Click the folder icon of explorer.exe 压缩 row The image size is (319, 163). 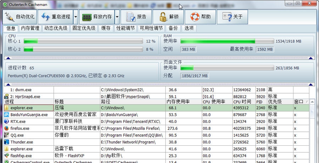[x=7, y=108]
